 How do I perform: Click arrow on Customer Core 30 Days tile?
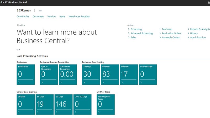pos(84,82)
